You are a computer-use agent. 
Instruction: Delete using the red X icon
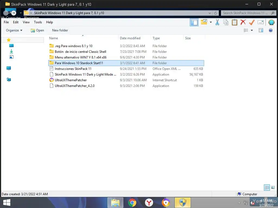[x=243, y=22]
